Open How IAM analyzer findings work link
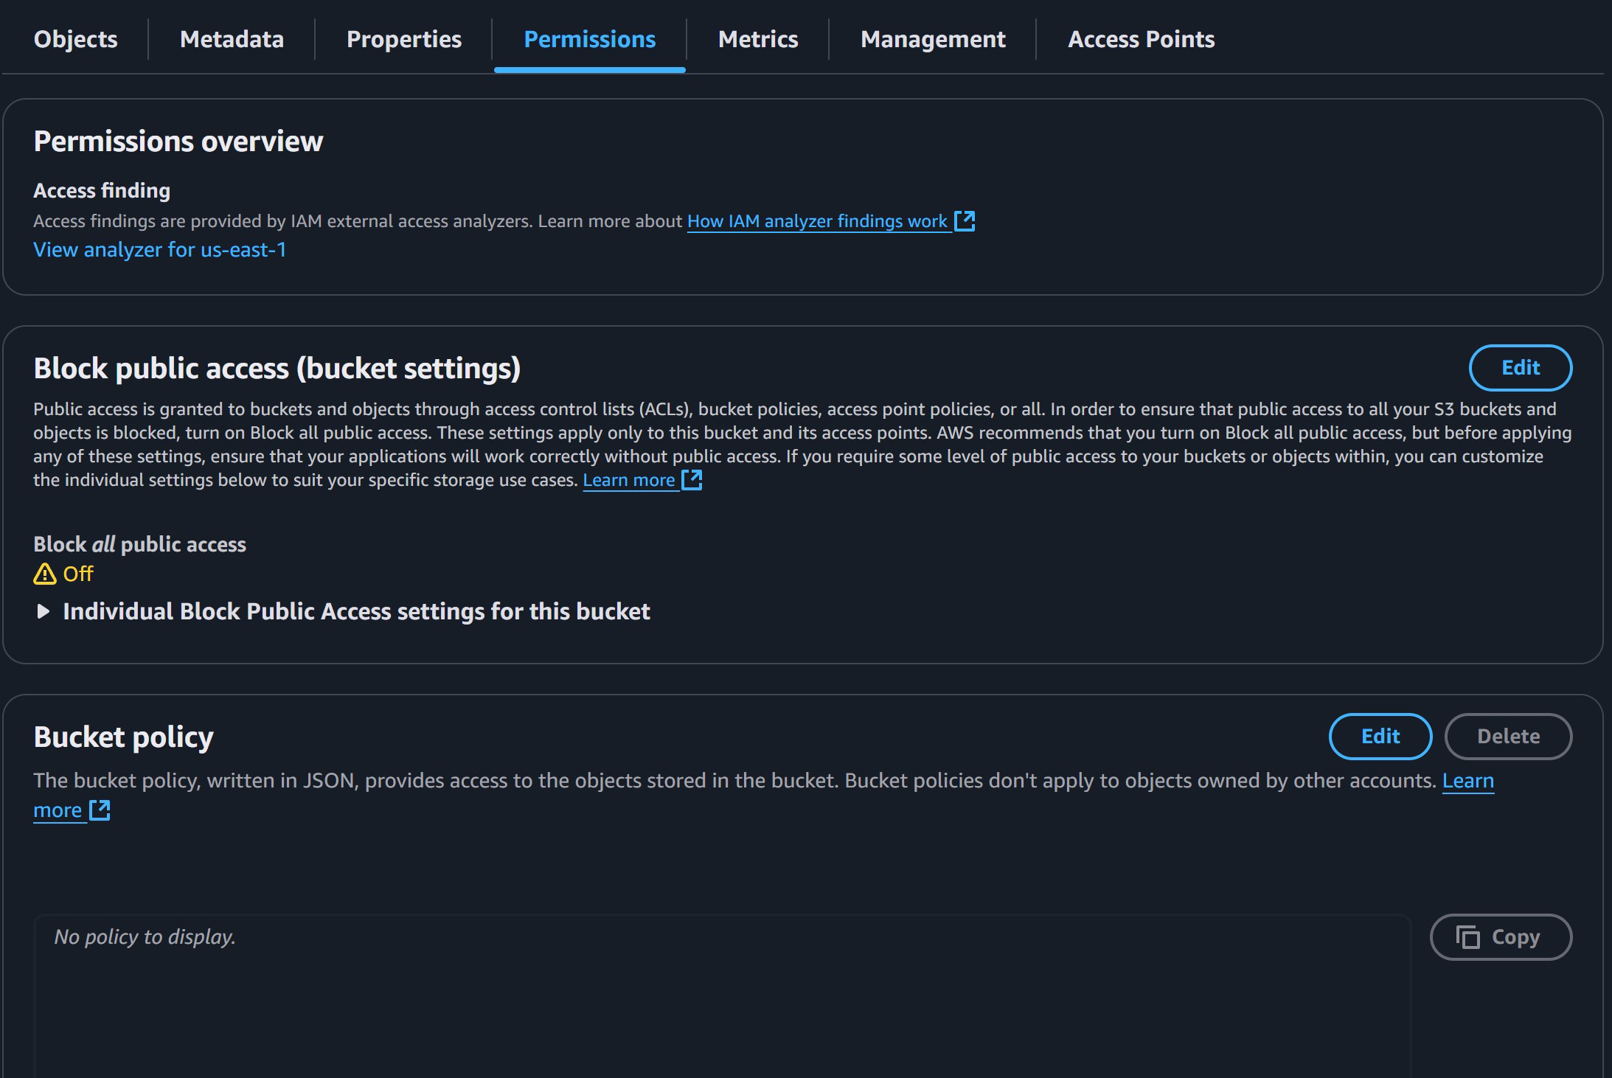The image size is (1612, 1078). click(x=817, y=221)
